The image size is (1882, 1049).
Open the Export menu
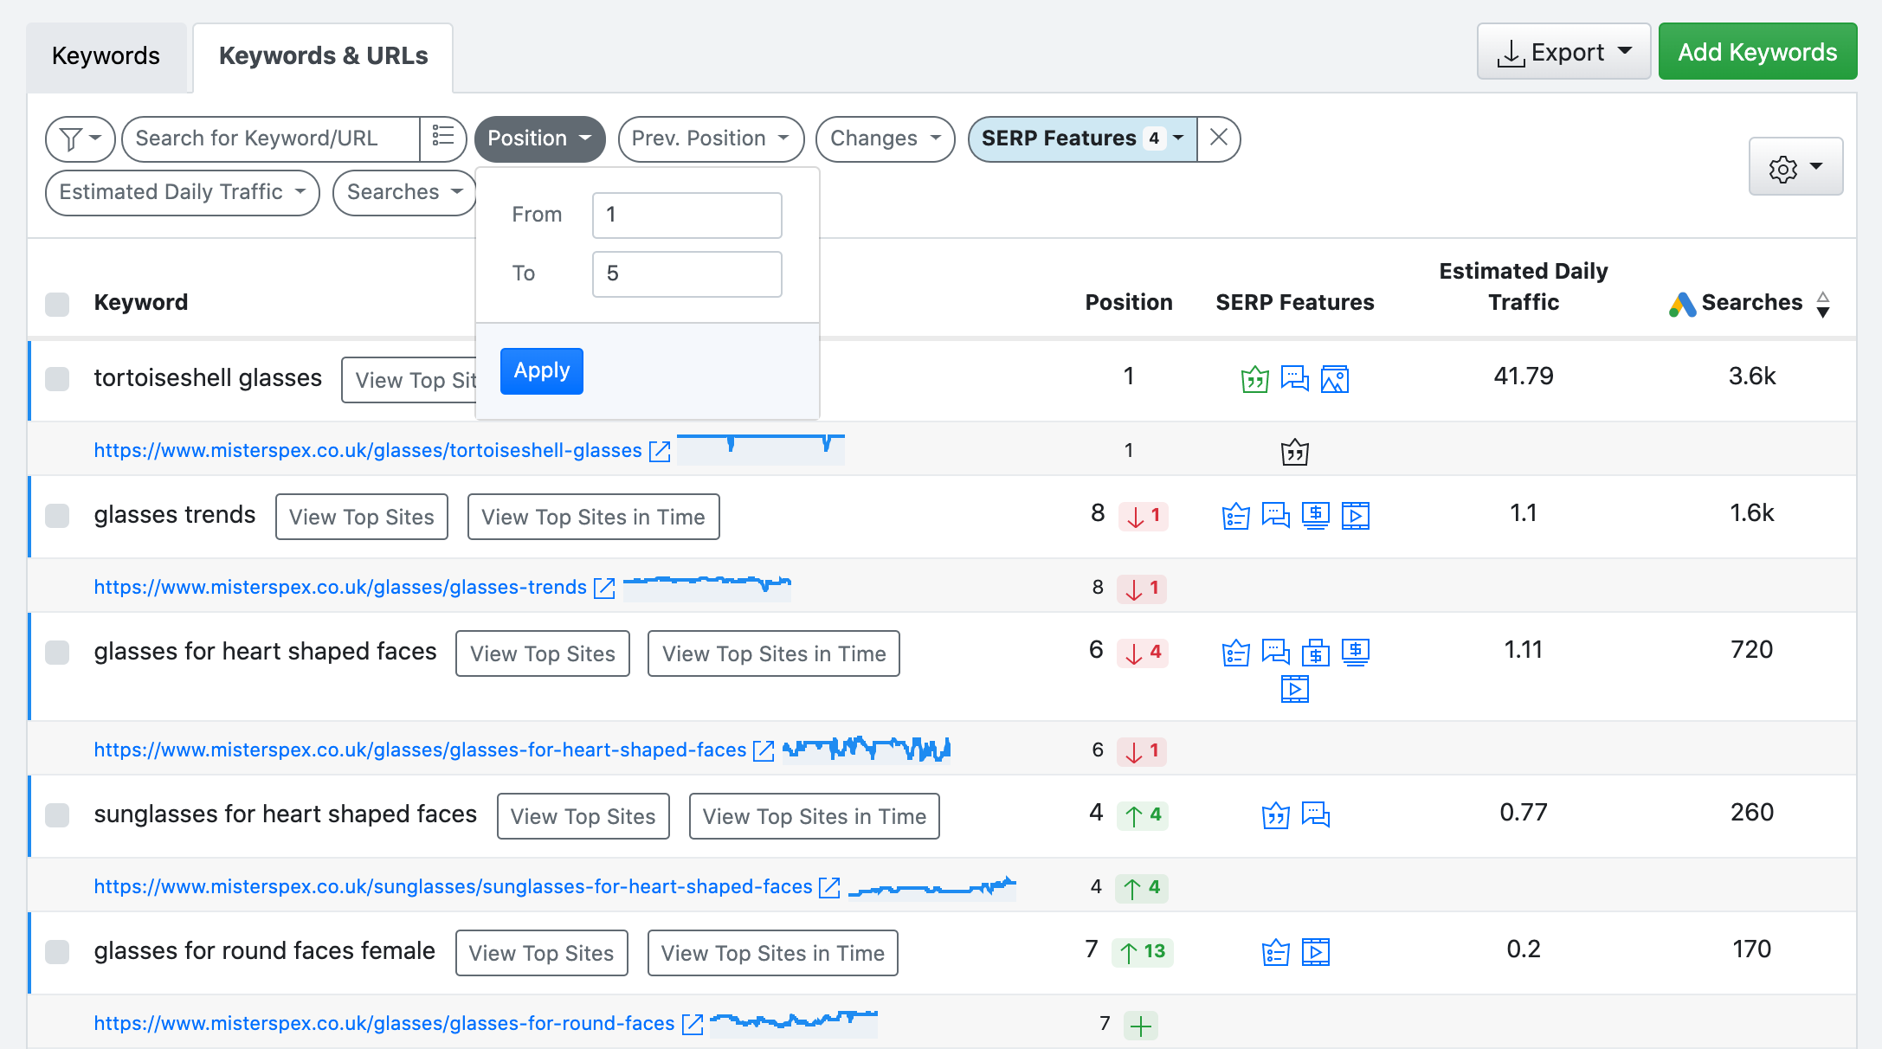[x=1563, y=52]
